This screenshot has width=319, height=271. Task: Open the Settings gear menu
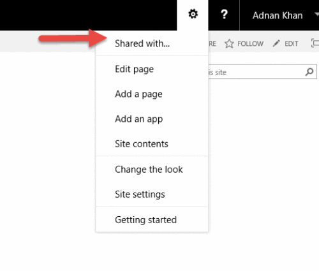pos(193,14)
